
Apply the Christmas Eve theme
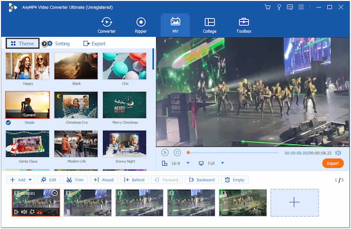[76, 105]
